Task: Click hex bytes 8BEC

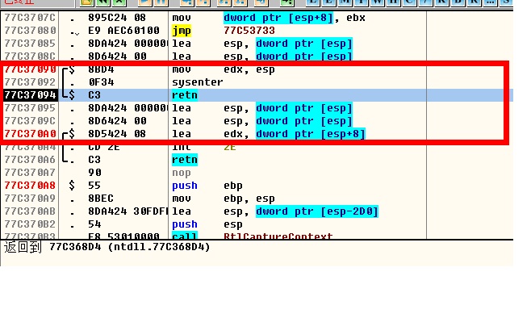Action: (101, 199)
